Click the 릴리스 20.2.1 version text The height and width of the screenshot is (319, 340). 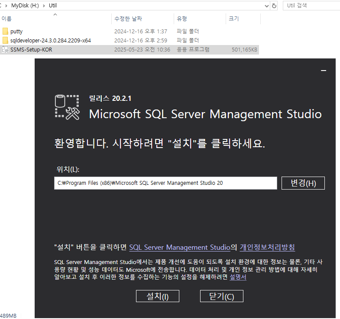pyautogui.click(x=110, y=98)
